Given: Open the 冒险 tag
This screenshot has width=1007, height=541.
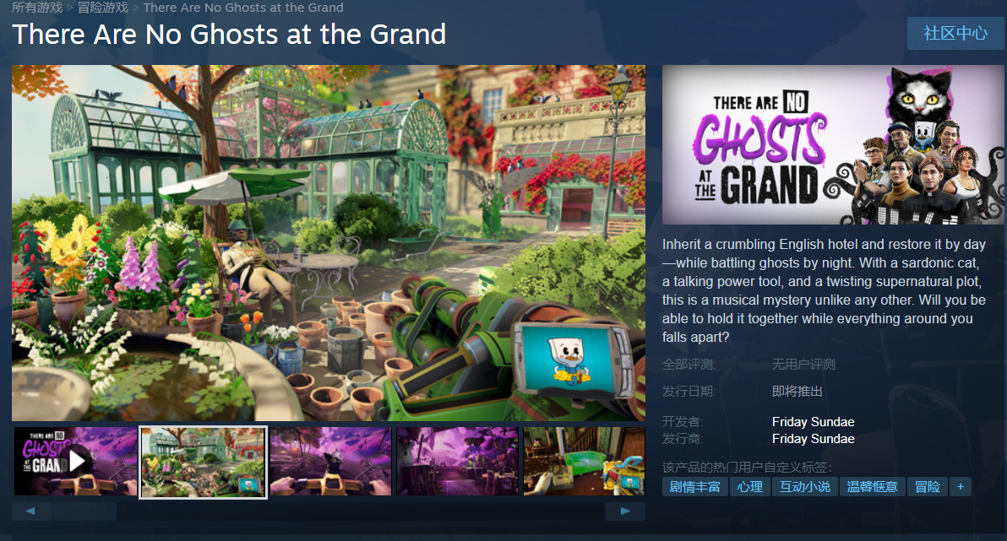Looking at the screenshot, I should point(928,486).
